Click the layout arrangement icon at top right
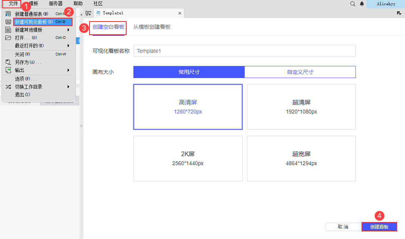 click(x=399, y=12)
